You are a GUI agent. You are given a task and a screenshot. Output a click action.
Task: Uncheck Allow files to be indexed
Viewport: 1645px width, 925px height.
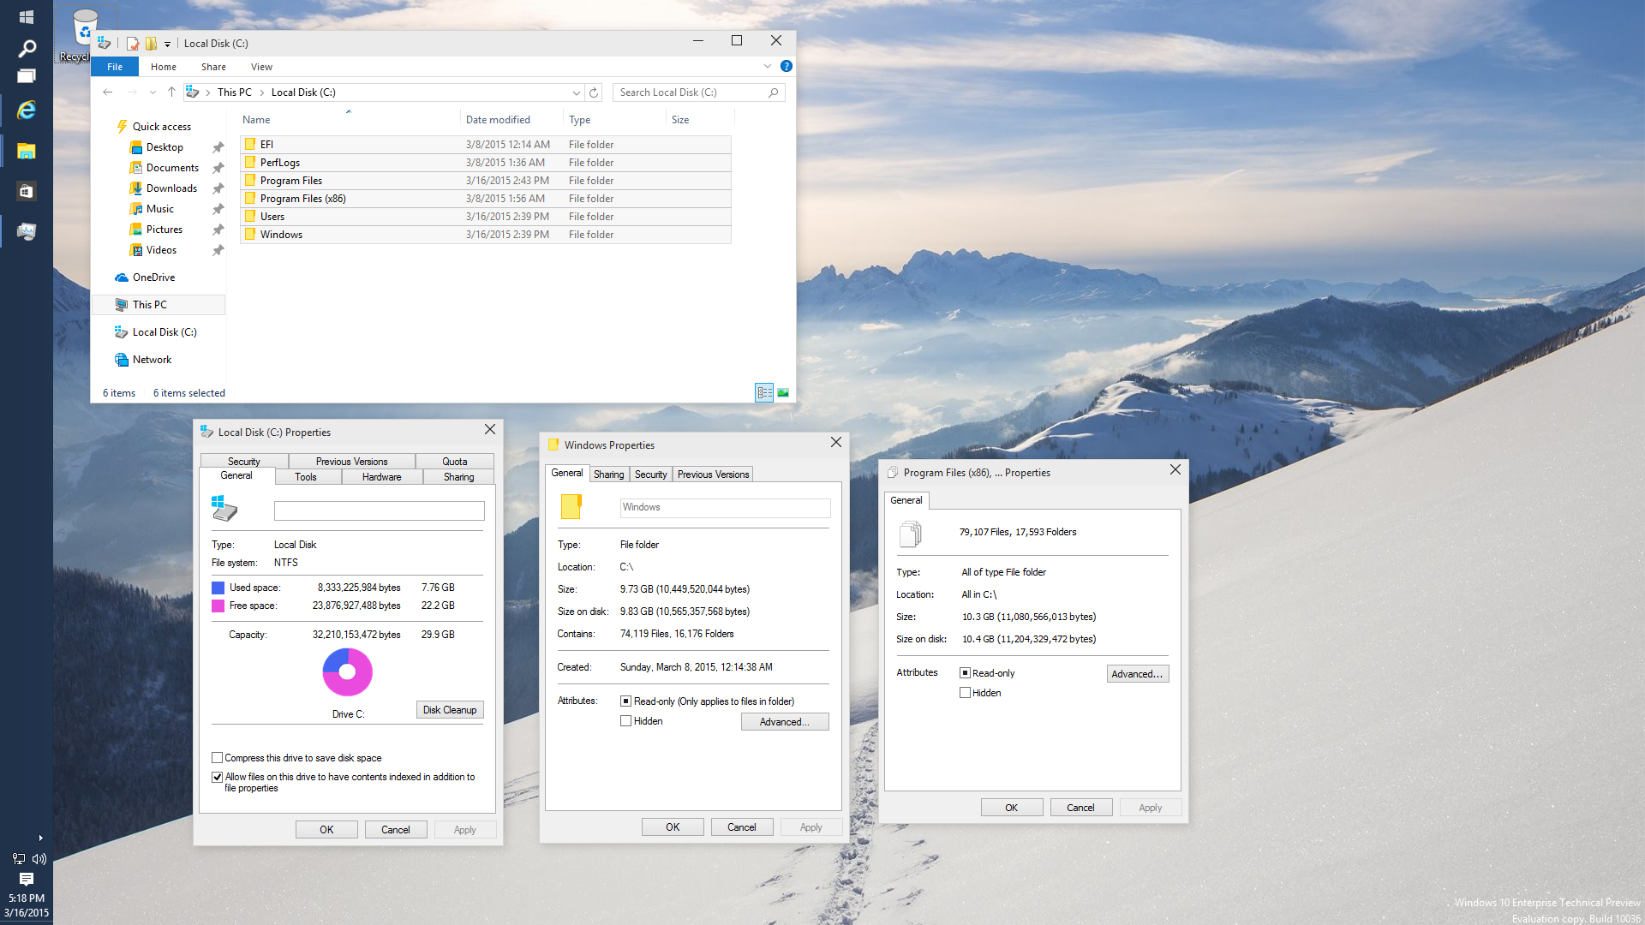218,777
